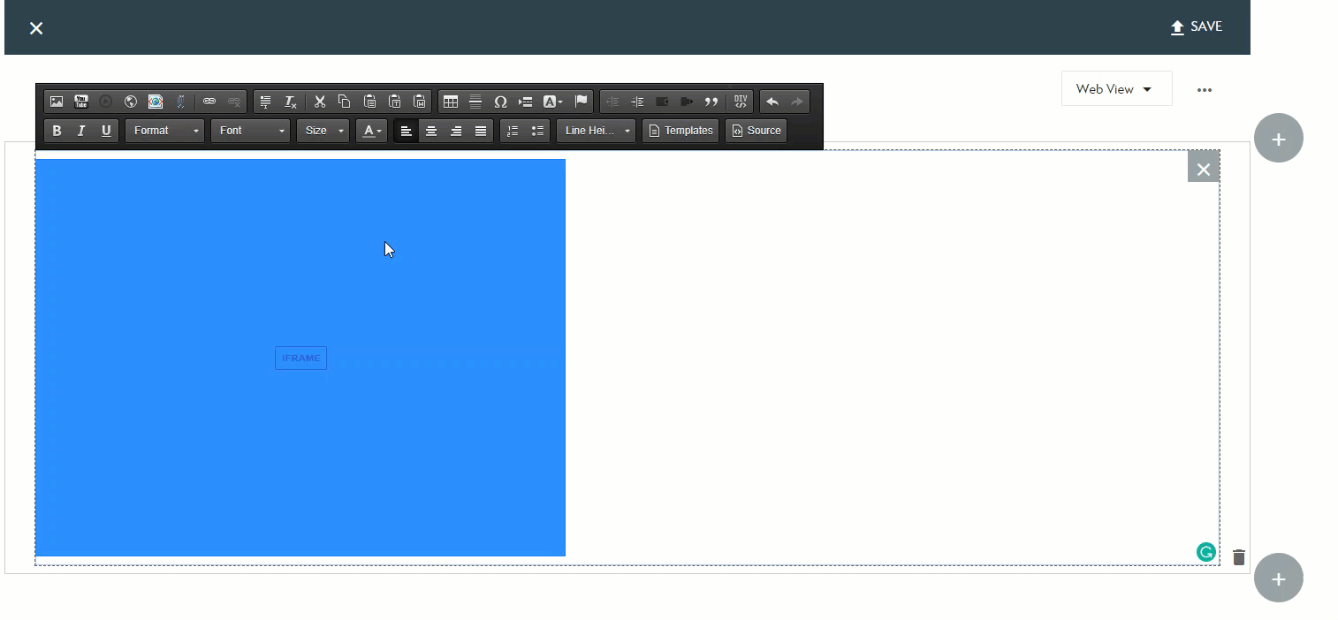Screen dimensions: 1338x620
Task: Insert a table
Action: point(451,102)
